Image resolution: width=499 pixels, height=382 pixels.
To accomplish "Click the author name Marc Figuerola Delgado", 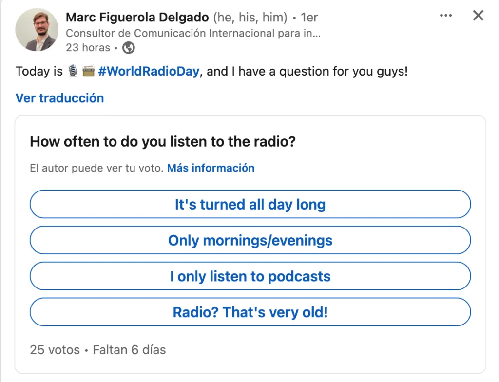I will pos(138,18).
